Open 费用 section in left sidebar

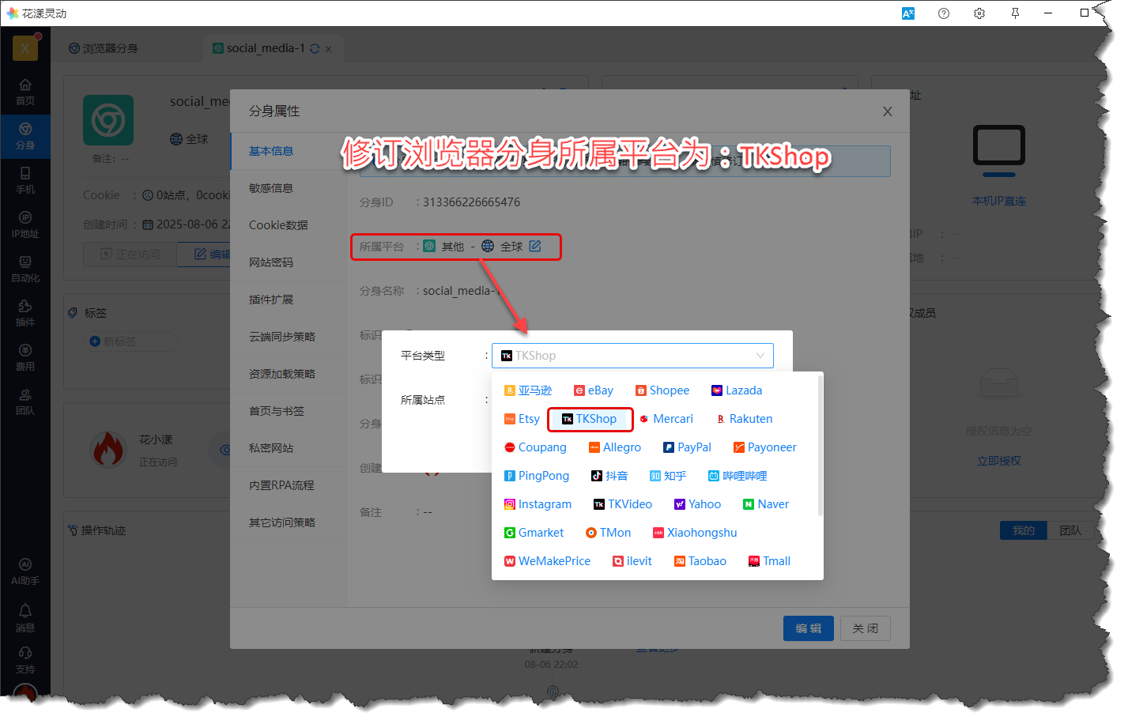25,358
